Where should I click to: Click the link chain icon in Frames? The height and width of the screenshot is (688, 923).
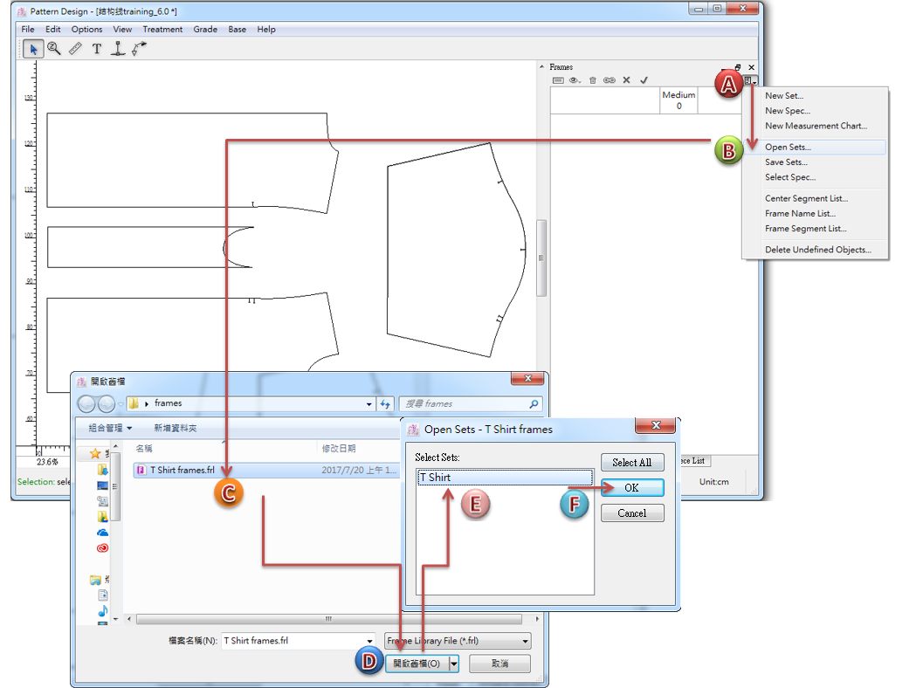610,80
